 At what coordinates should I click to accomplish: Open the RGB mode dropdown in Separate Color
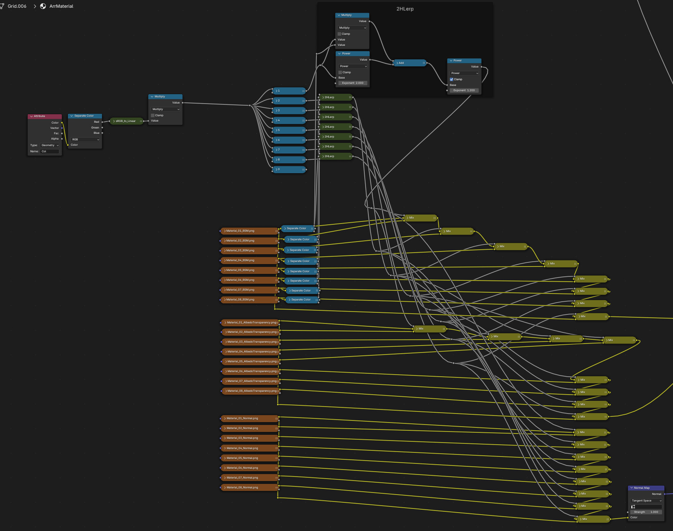click(86, 140)
